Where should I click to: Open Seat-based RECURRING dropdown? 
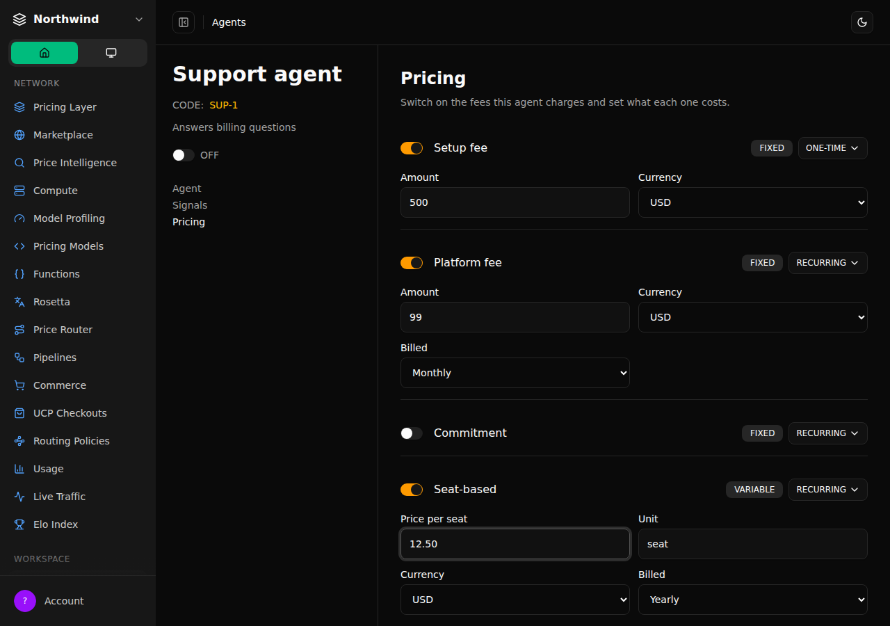tap(827, 490)
